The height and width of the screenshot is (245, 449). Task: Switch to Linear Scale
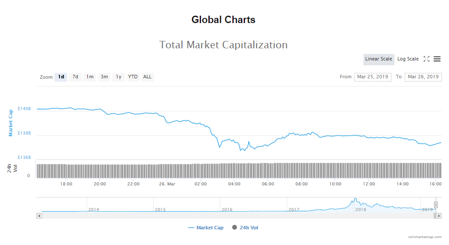point(379,59)
